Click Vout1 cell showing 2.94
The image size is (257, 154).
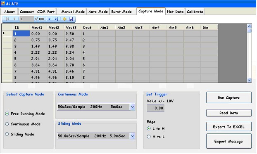[38, 59]
